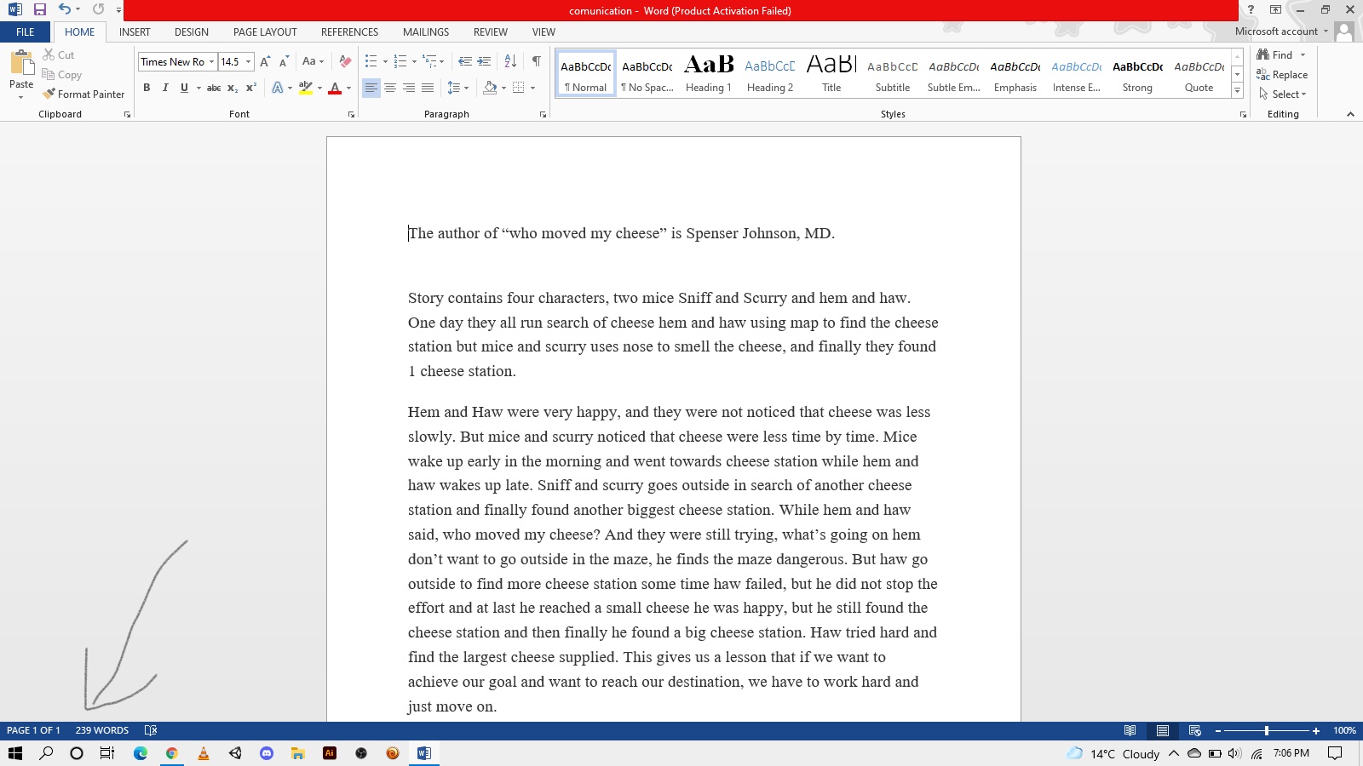Sort paragraph text A to Z

click(x=510, y=61)
